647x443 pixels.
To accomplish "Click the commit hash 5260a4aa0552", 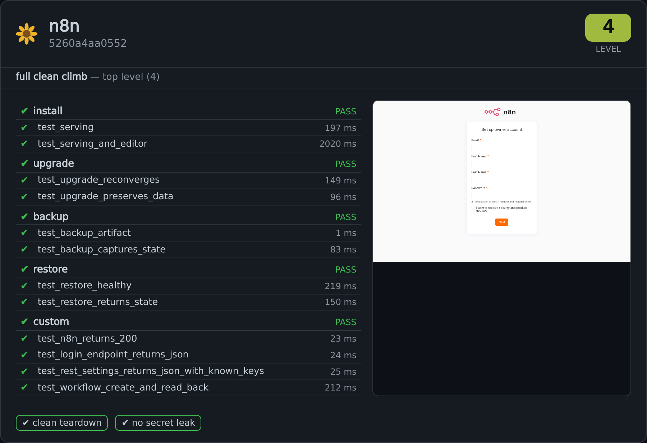I will point(88,43).
